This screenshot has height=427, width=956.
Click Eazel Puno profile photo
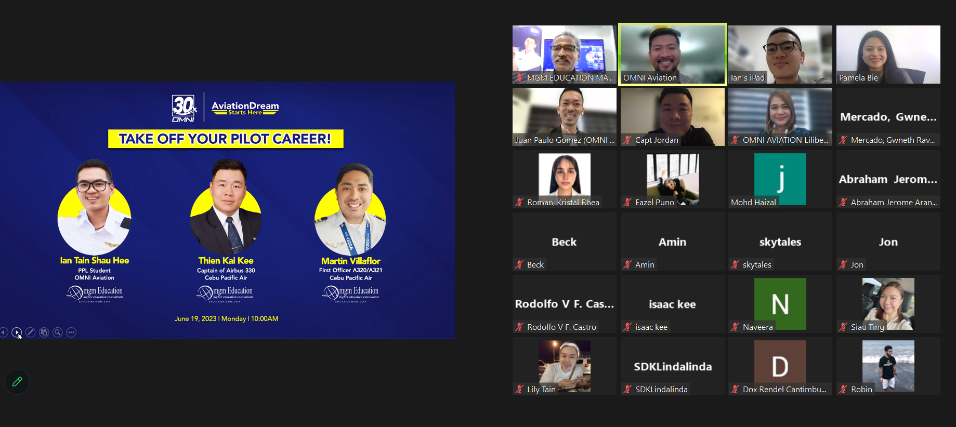pyautogui.click(x=673, y=179)
